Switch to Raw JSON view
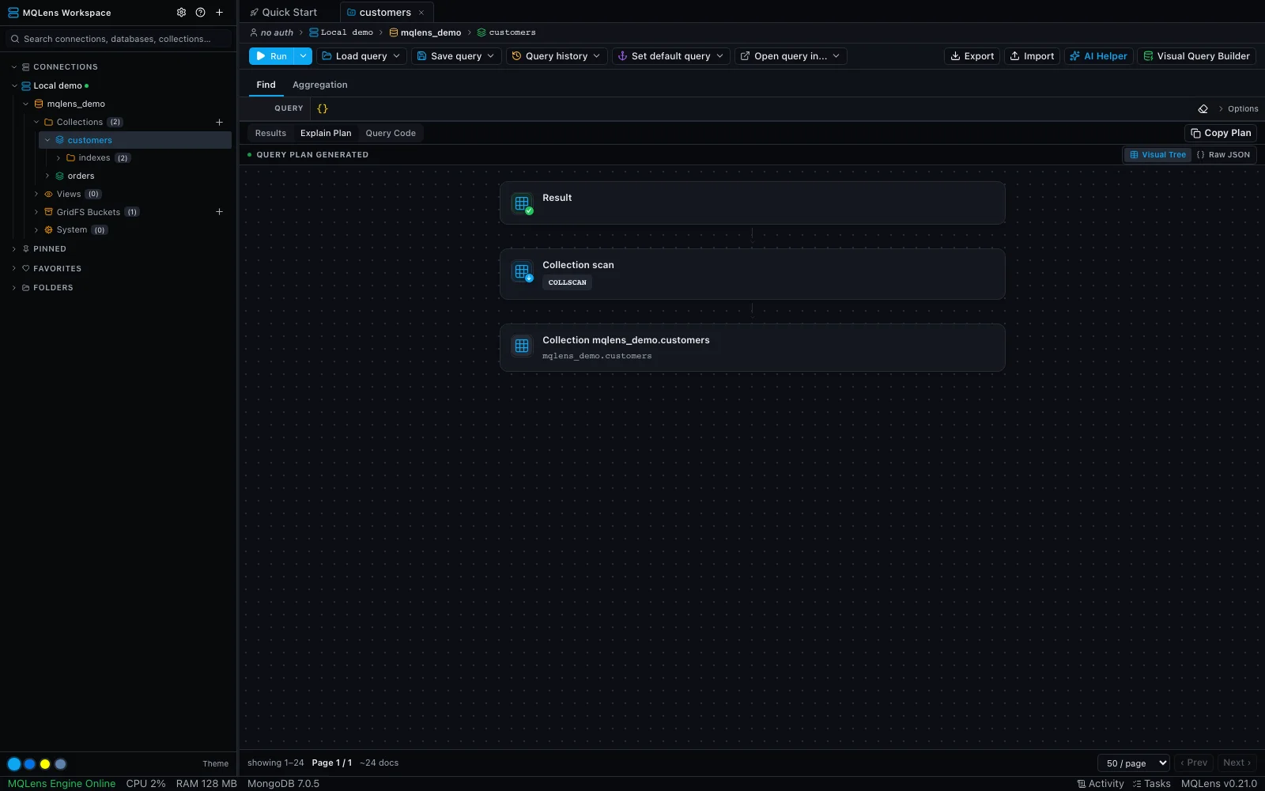This screenshot has height=791, width=1265. 1223,155
